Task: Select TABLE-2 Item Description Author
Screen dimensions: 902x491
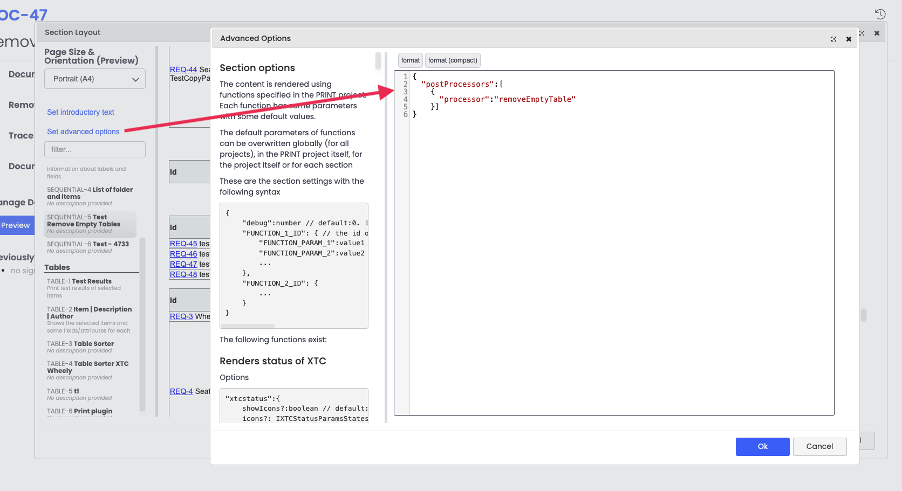Action: 90,320
